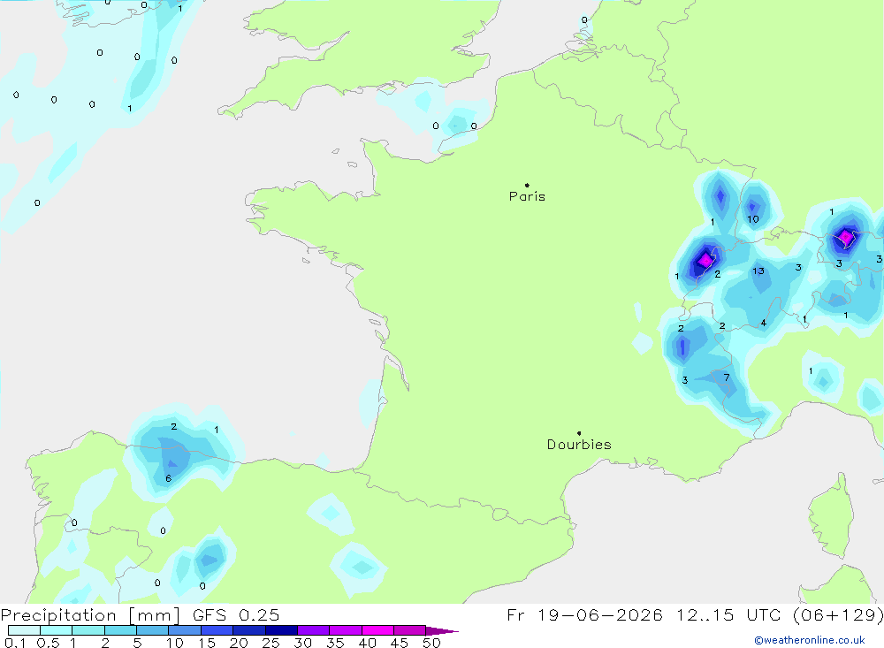Click the map value '4' east of France
This screenshot has width=884, height=648.
coord(764,323)
